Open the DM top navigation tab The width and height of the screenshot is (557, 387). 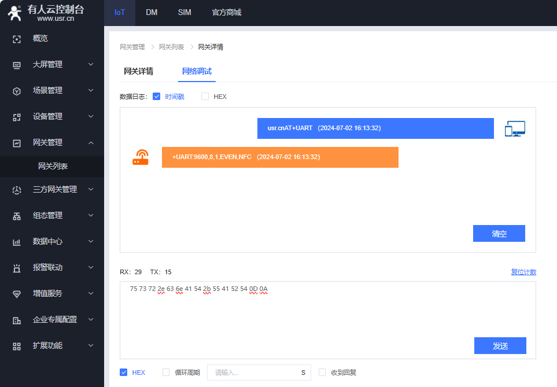click(x=152, y=12)
